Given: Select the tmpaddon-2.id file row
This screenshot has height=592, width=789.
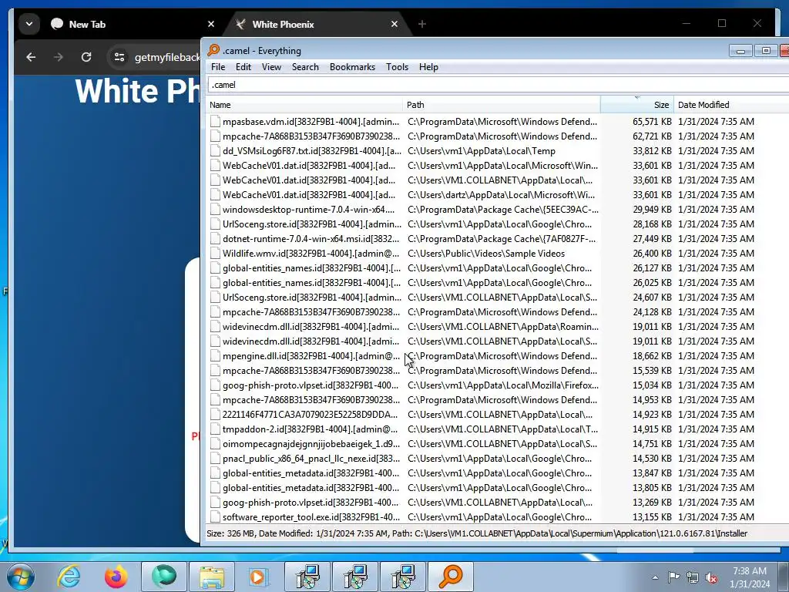Looking at the screenshot, I should tap(498, 429).
